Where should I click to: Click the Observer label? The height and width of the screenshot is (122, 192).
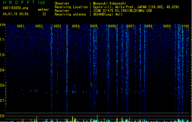(62, 3)
